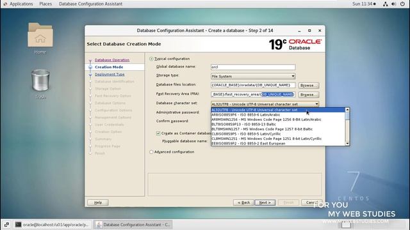The width and height of the screenshot is (410, 230).
Task: Open the power menu icon
Action: click(x=402, y=4)
